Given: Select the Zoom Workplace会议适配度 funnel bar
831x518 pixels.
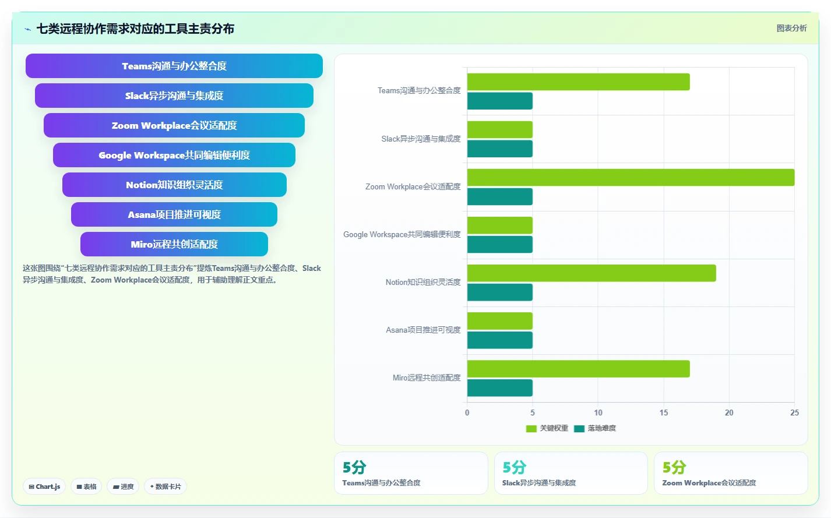Looking at the screenshot, I should (174, 125).
